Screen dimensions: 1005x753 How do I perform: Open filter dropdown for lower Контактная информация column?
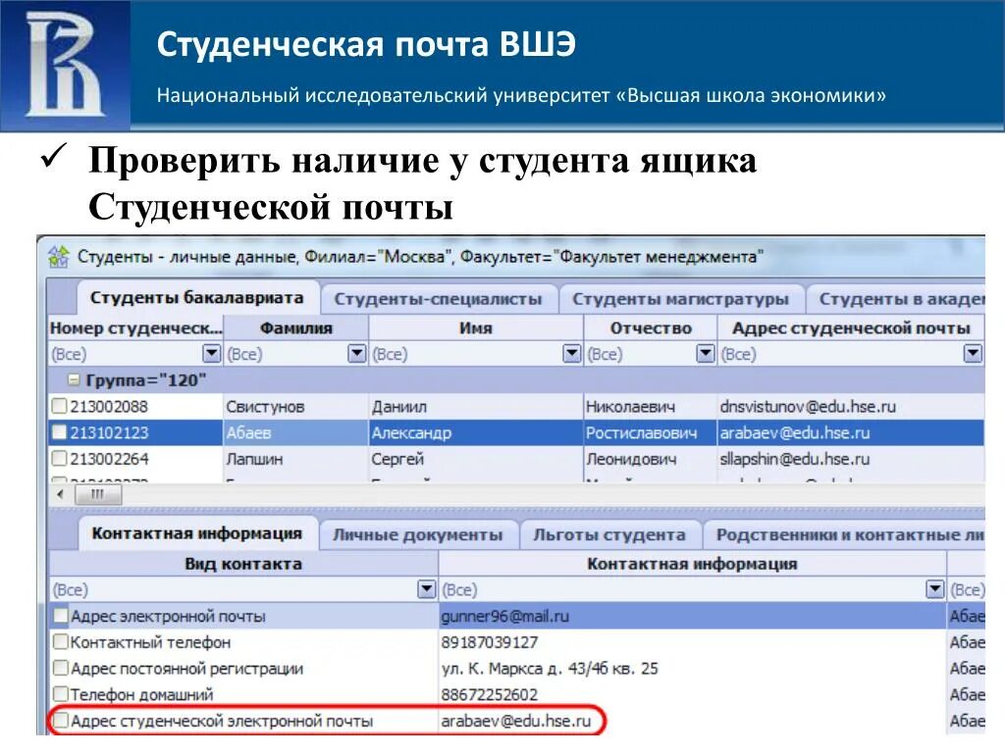click(x=935, y=589)
